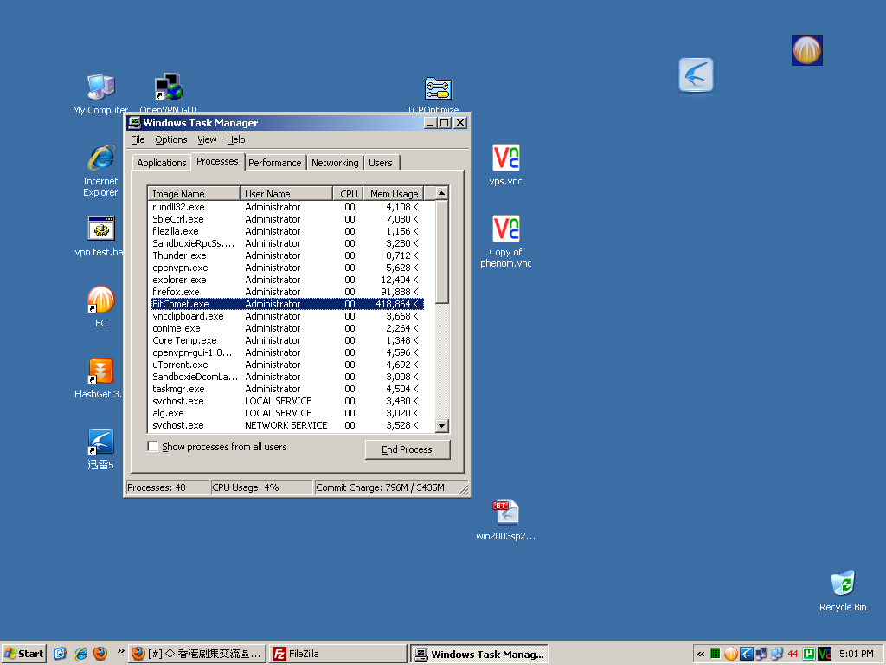The height and width of the screenshot is (665, 886).
Task: Click the uTorrent icon in system tray
Action: click(808, 654)
